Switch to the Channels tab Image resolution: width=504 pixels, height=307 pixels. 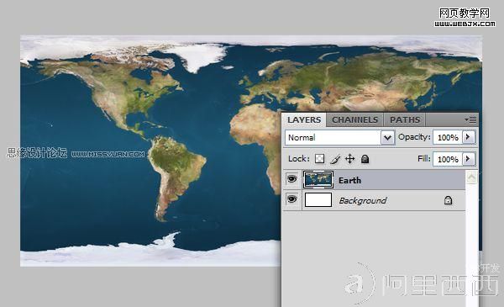point(354,119)
